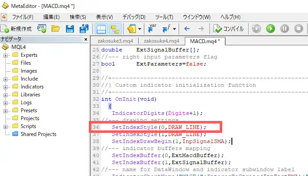The width and height of the screenshot is (308, 176).
Task: Select the Experts folder
Action: [29, 55]
